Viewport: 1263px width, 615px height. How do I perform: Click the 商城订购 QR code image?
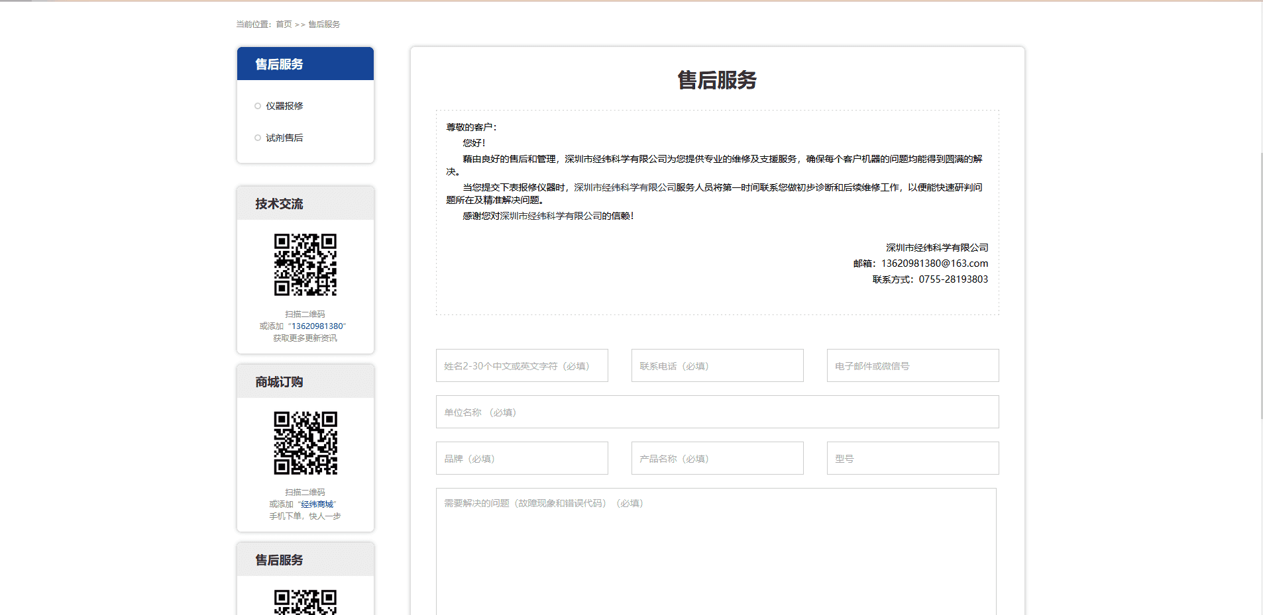click(305, 443)
